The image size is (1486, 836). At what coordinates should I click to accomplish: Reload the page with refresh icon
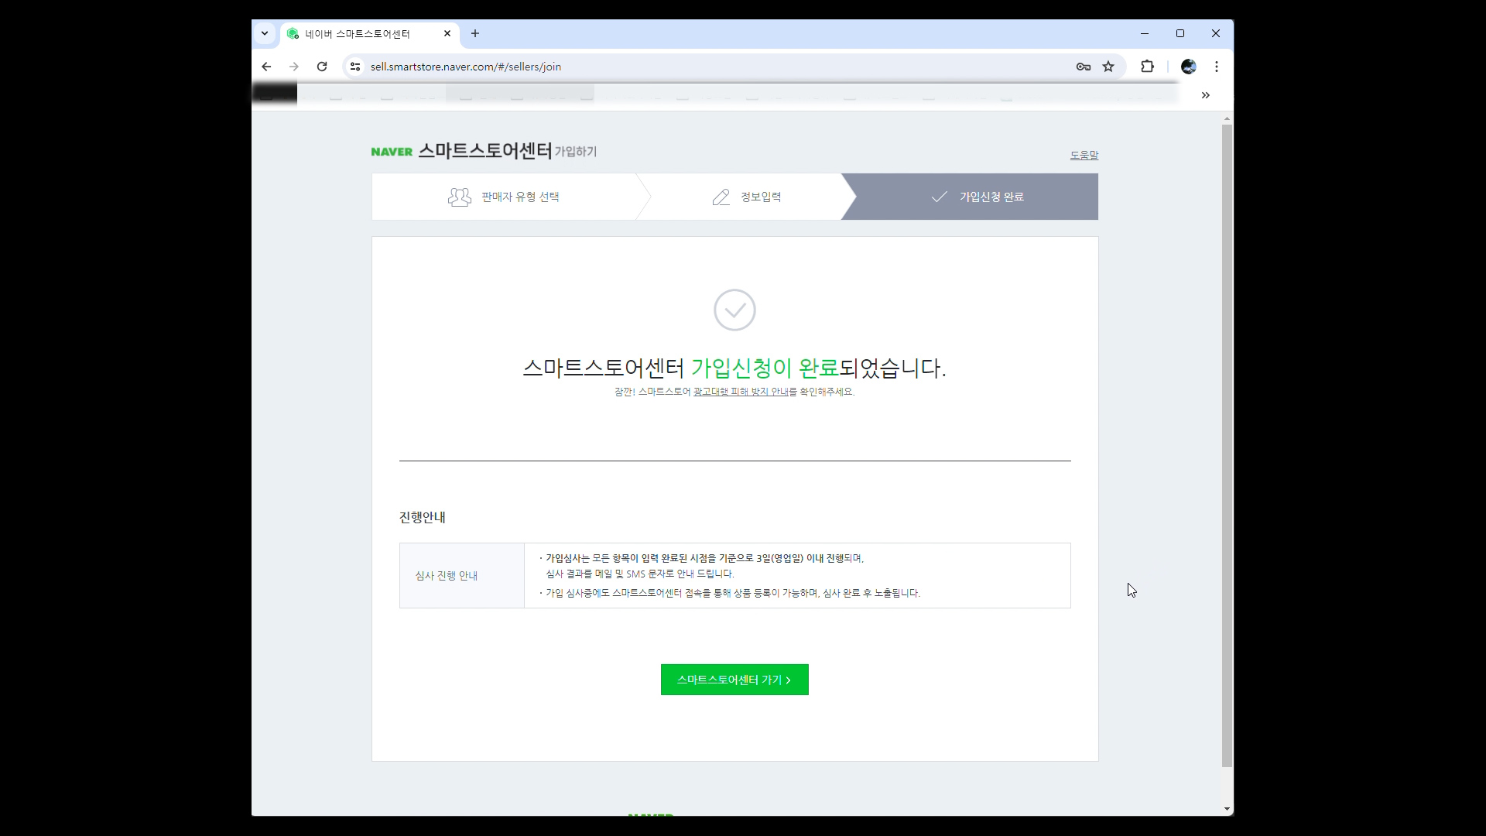(322, 67)
